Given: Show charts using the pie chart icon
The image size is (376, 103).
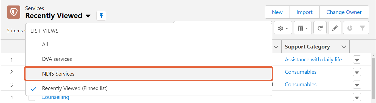Looking at the screenshot, I should coord(350,28).
